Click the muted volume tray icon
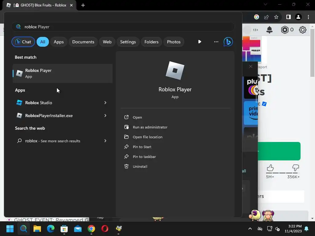The width and height of the screenshot is (315, 236). point(278,229)
